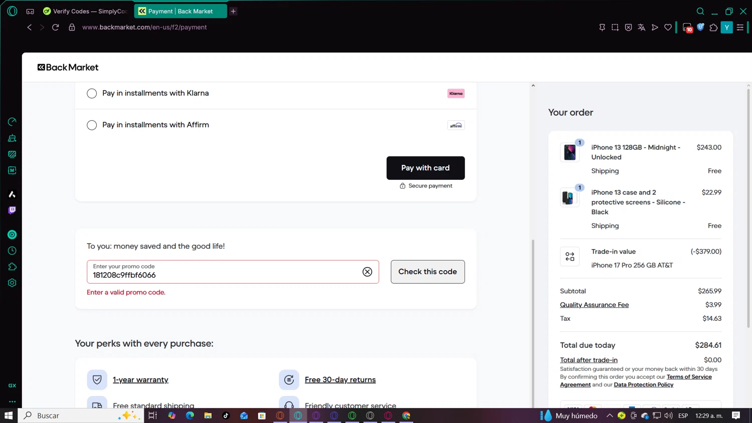Viewport: 752px width, 423px height.
Task: Click the trade-in swap icon
Action: [570, 257]
